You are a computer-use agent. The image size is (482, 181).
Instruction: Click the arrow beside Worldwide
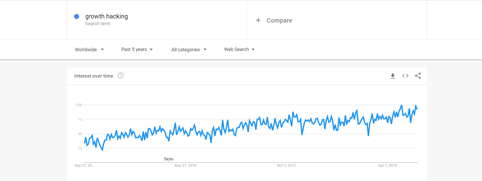(102, 50)
